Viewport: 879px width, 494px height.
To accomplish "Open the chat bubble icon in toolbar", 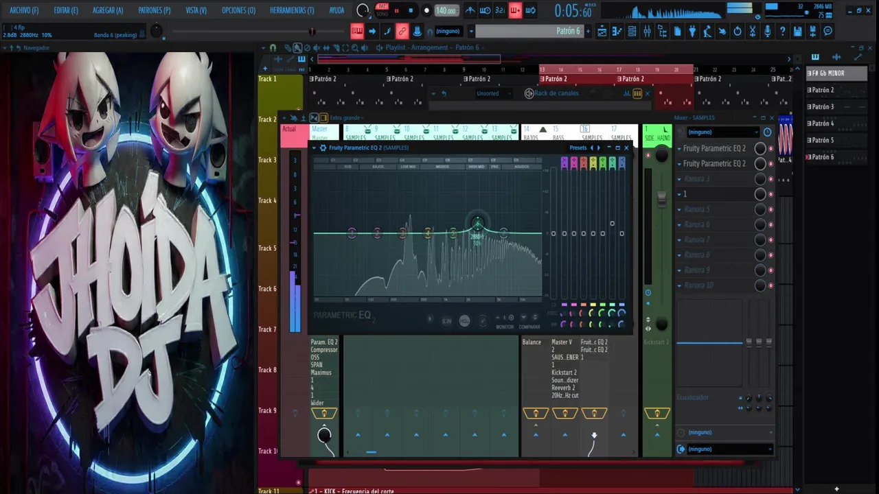I will point(828,31).
